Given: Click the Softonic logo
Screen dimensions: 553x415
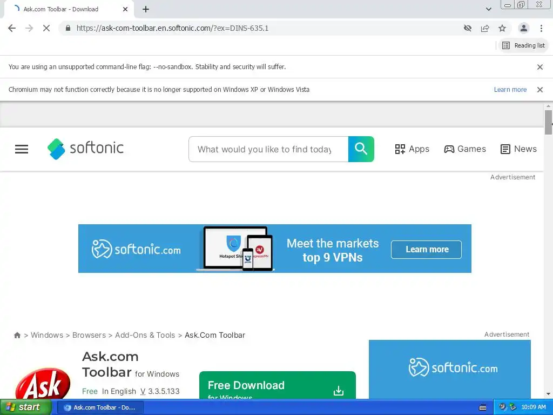Looking at the screenshot, I should point(85,149).
